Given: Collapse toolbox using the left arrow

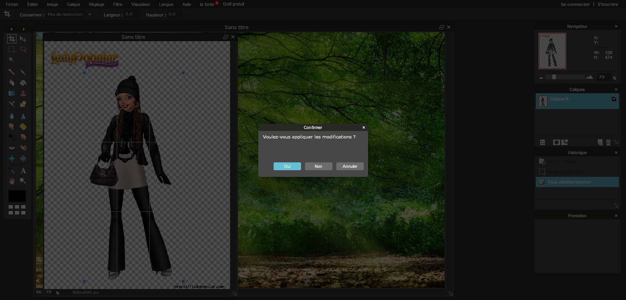Looking at the screenshot, I should coord(11,29).
